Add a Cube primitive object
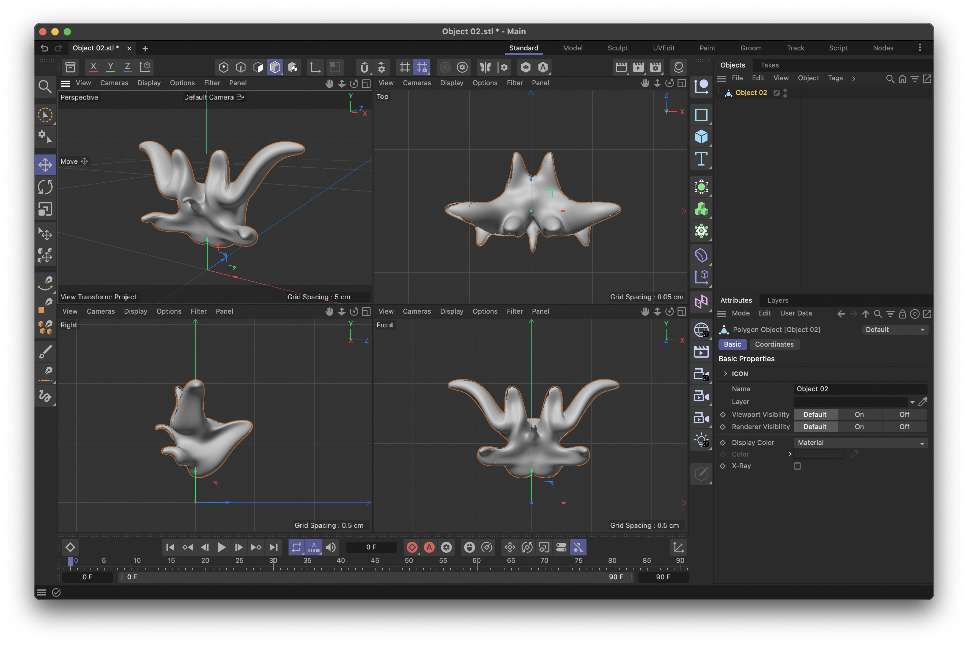Screen dimensions: 968x645 701,137
